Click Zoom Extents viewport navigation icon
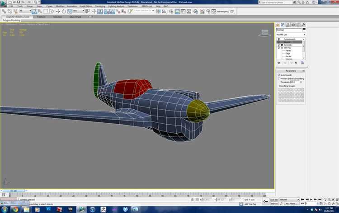This screenshot has width=339, height=213. pyautogui.click(x=333, y=199)
